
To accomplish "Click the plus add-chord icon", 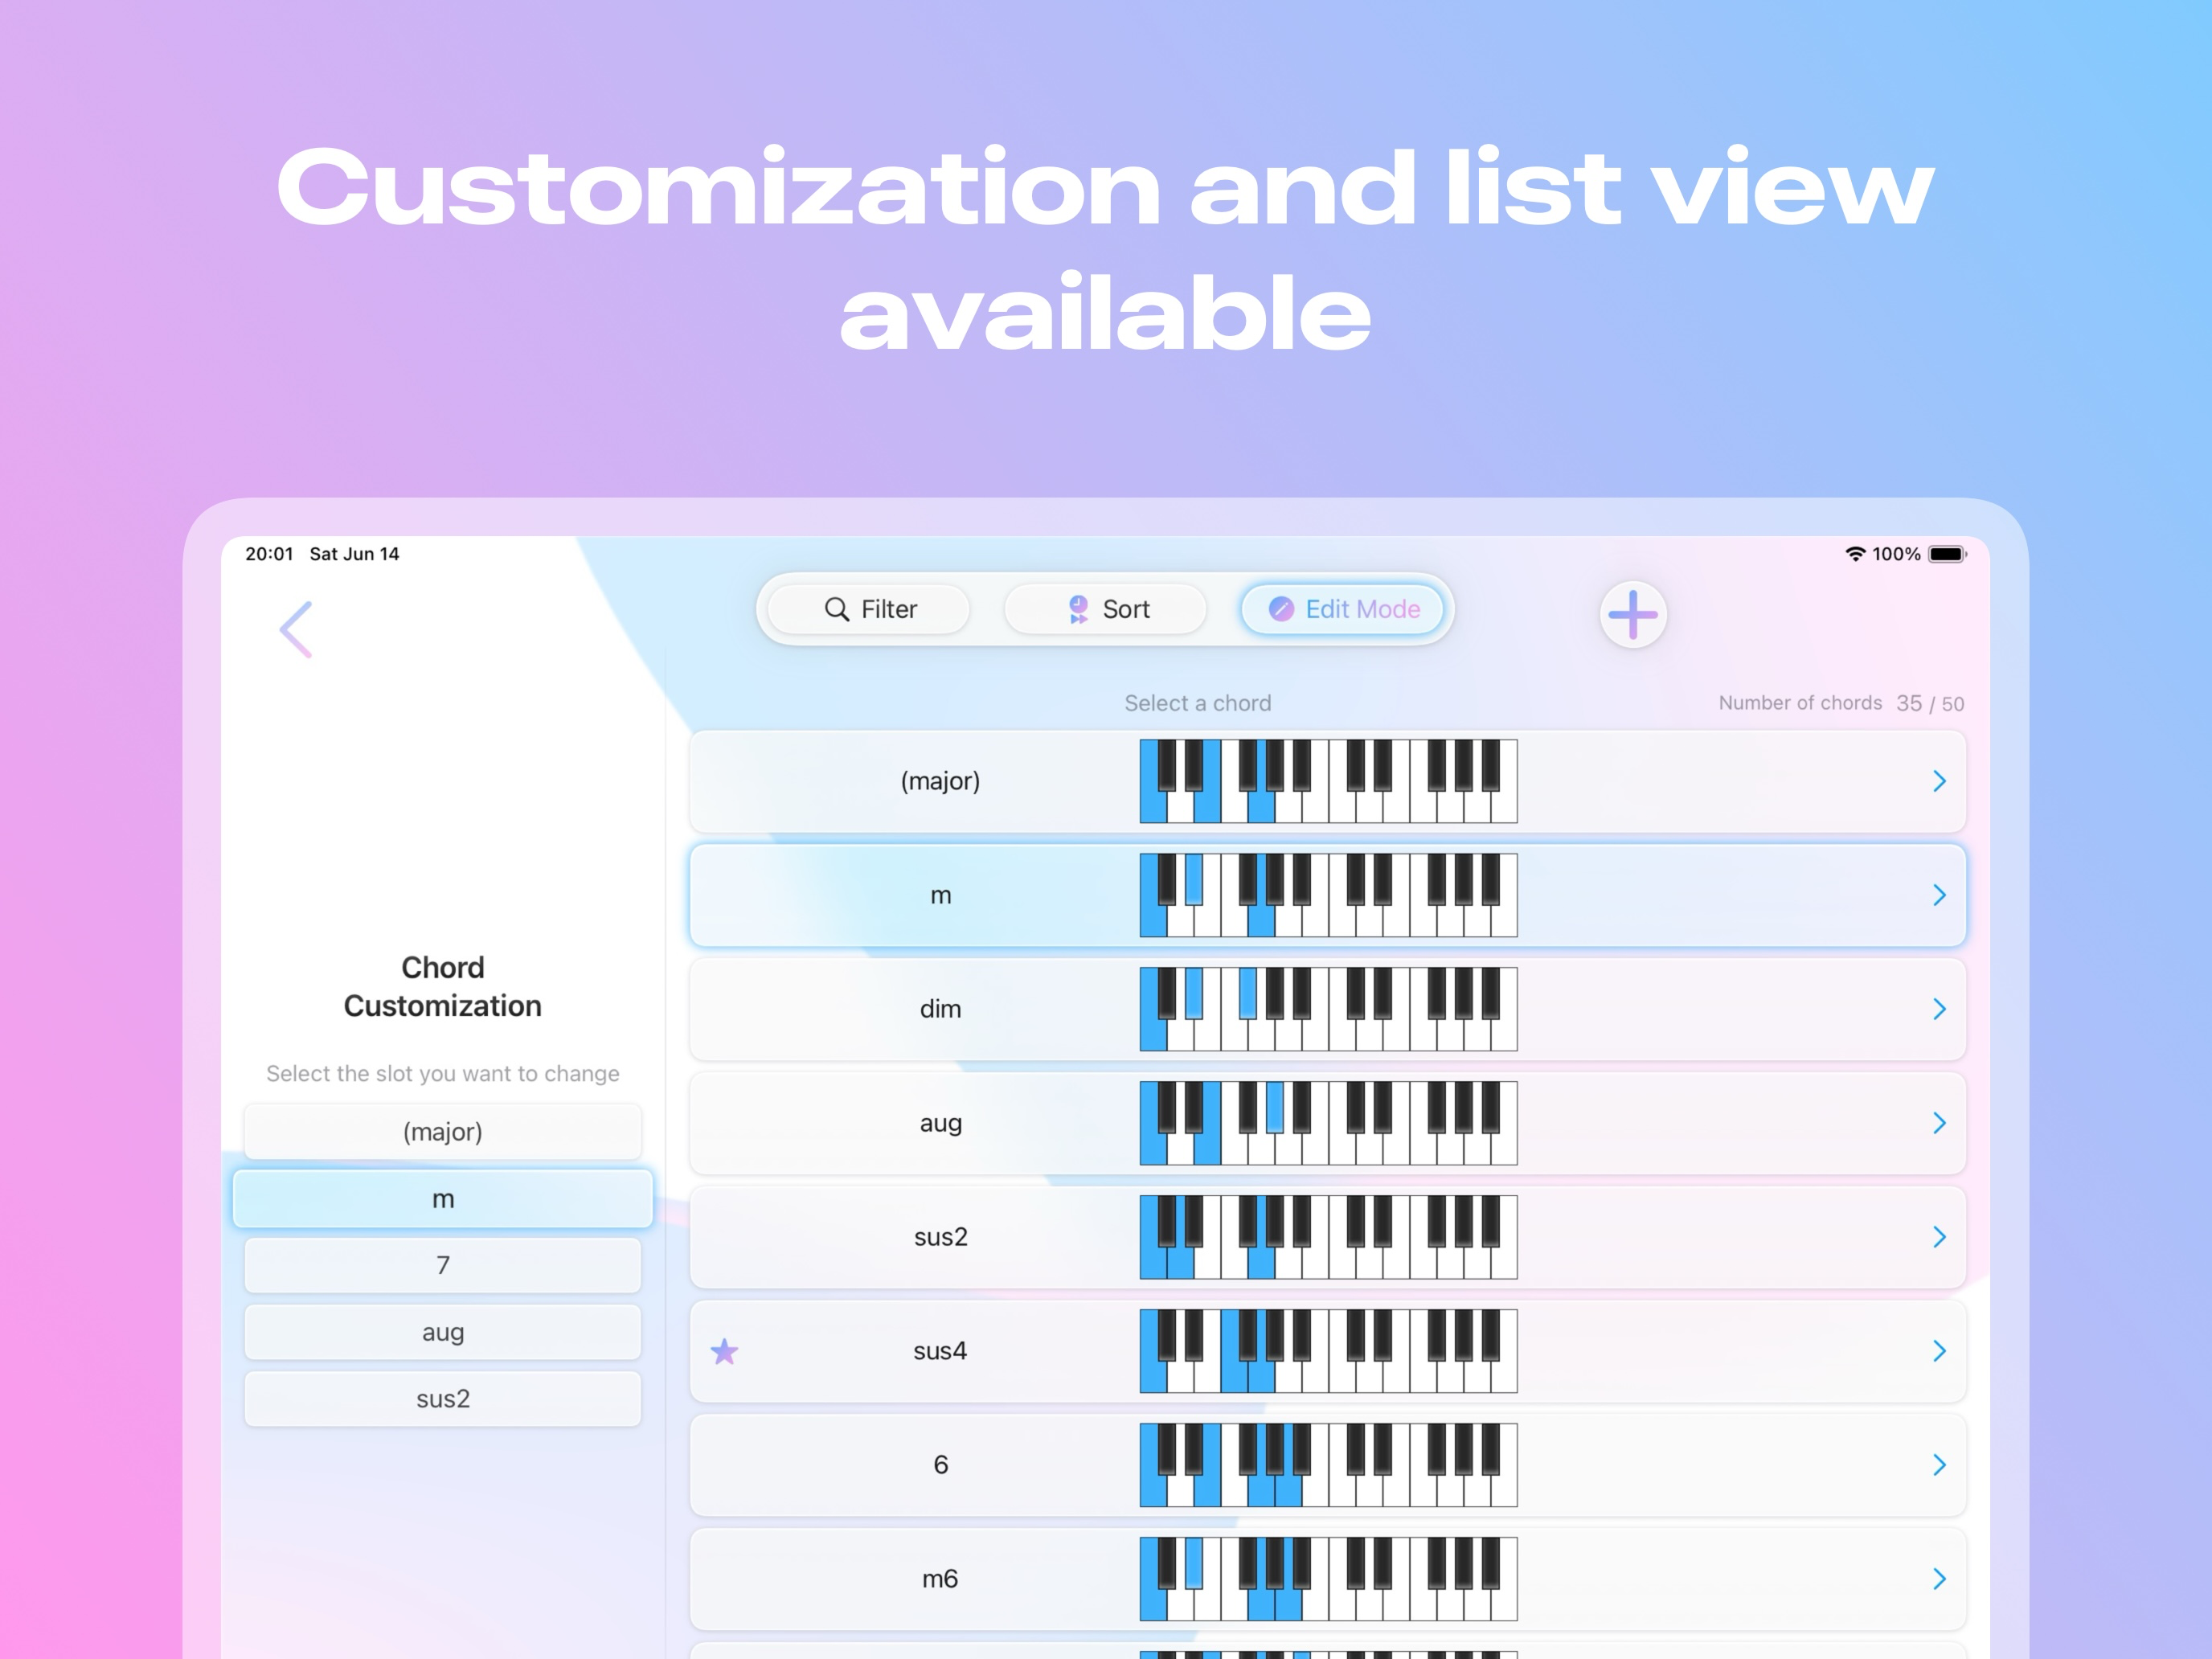I will (1633, 614).
